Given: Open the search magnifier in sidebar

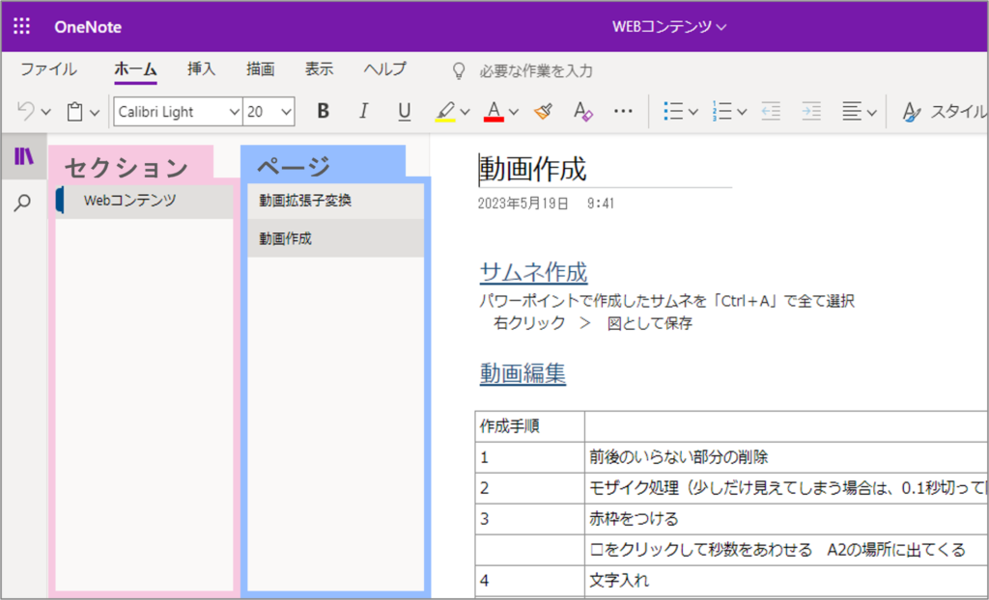Looking at the screenshot, I should (x=23, y=205).
